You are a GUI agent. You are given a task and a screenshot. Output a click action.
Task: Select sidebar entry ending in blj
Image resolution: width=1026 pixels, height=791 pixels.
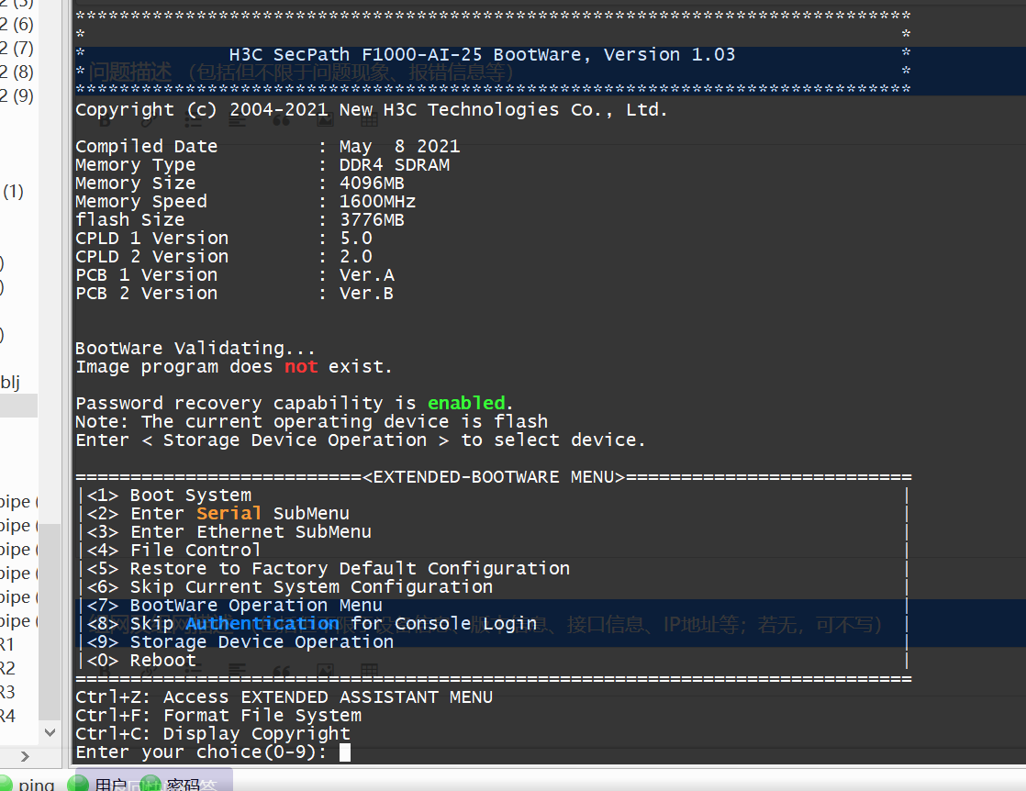coord(10,382)
